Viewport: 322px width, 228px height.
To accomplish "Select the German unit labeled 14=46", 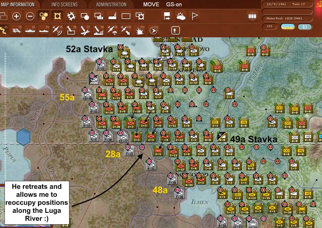I will pyautogui.click(x=88, y=95).
